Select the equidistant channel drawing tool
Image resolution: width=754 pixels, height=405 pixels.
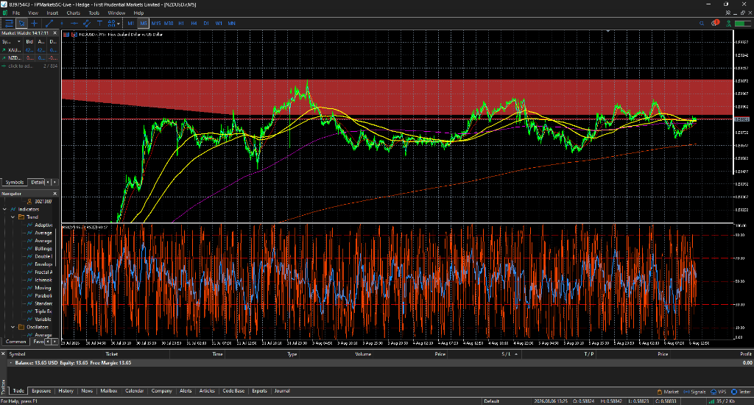click(x=87, y=23)
